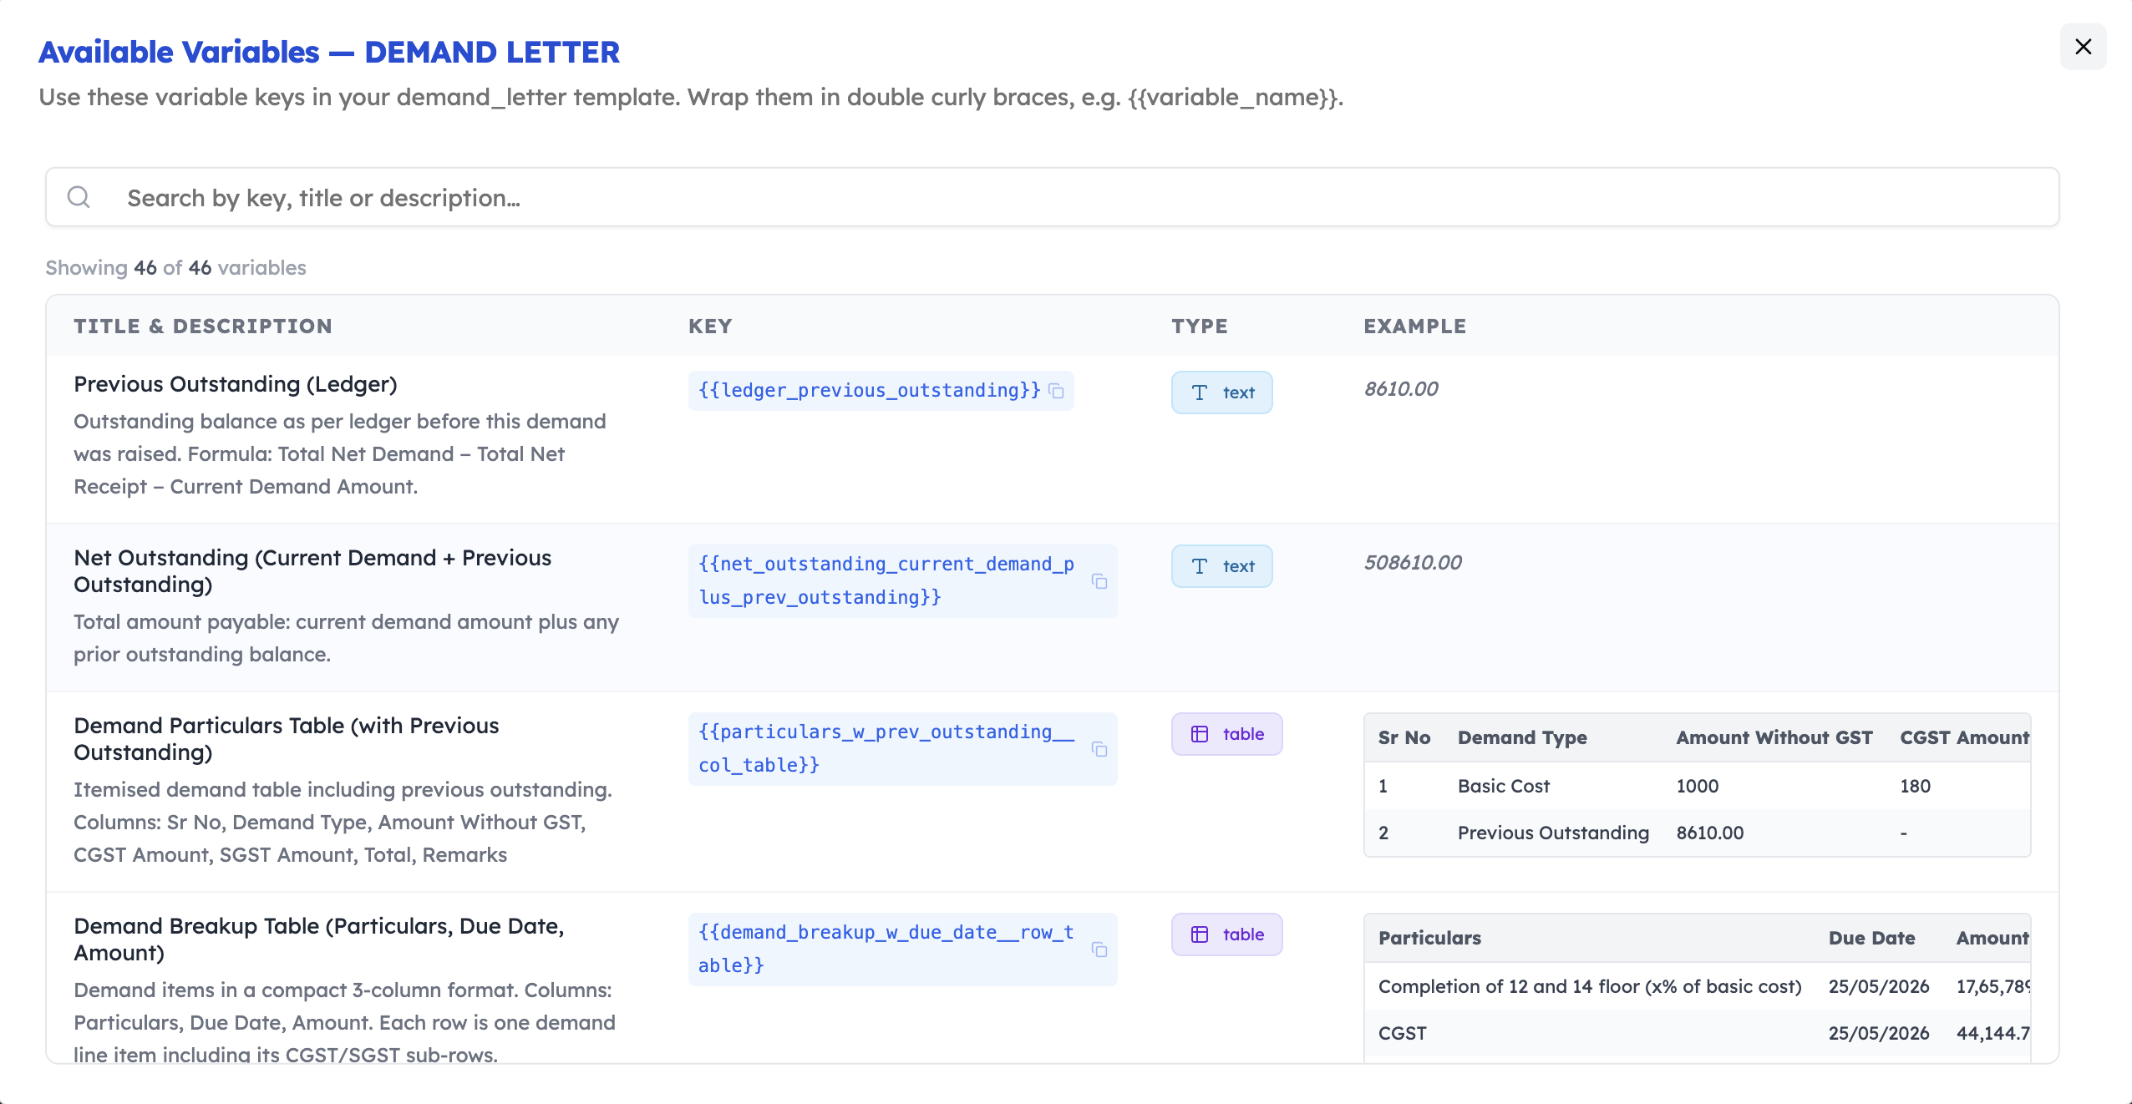
Task: Click the text badge for Net Outstanding
Action: pyautogui.click(x=1222, y=565)
